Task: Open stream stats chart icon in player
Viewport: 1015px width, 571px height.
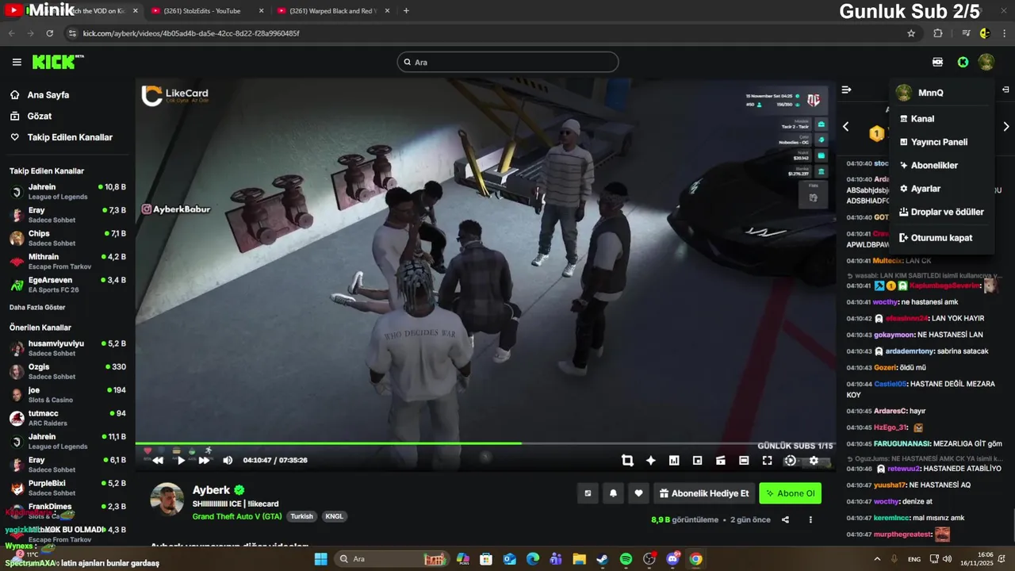Action: [674, 460]
